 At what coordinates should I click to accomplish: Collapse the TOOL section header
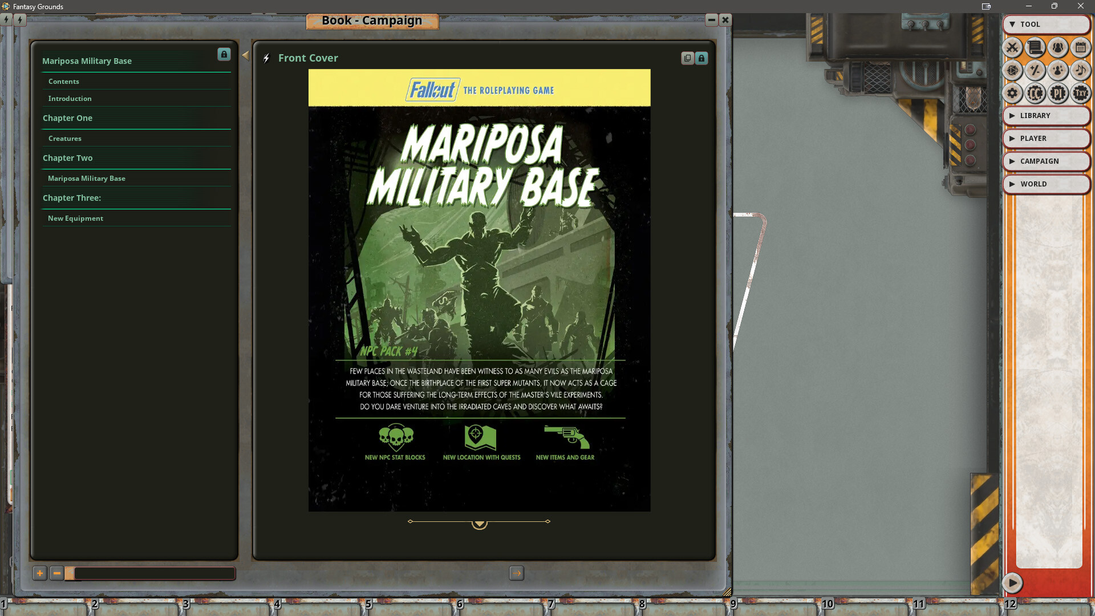1013,24
